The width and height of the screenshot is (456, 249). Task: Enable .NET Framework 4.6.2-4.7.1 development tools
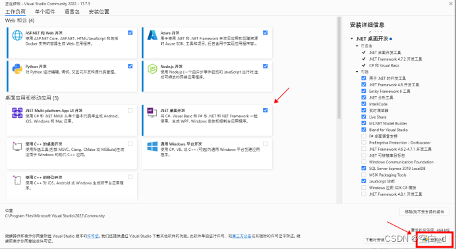tap(364, 149)
